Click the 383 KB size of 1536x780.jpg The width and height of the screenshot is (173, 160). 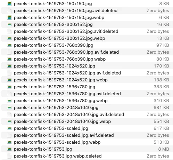click(x=161, y=87)
